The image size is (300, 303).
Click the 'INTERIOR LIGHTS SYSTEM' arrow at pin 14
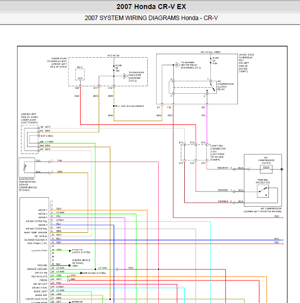[x=70, y=251]
